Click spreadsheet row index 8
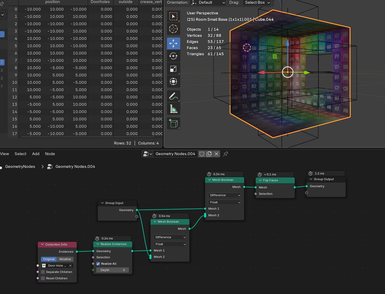The image size is (385, 294). tap(16, 68)
